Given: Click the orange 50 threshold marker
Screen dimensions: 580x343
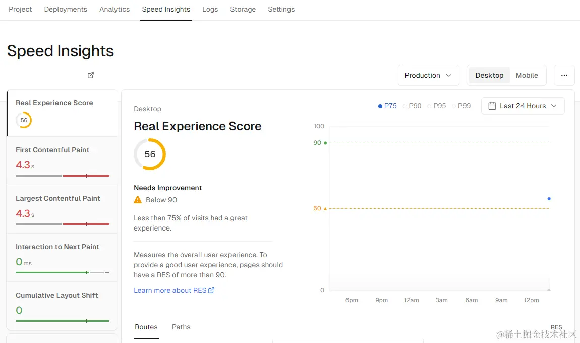Looking at the screenshot, I should 325,209.
